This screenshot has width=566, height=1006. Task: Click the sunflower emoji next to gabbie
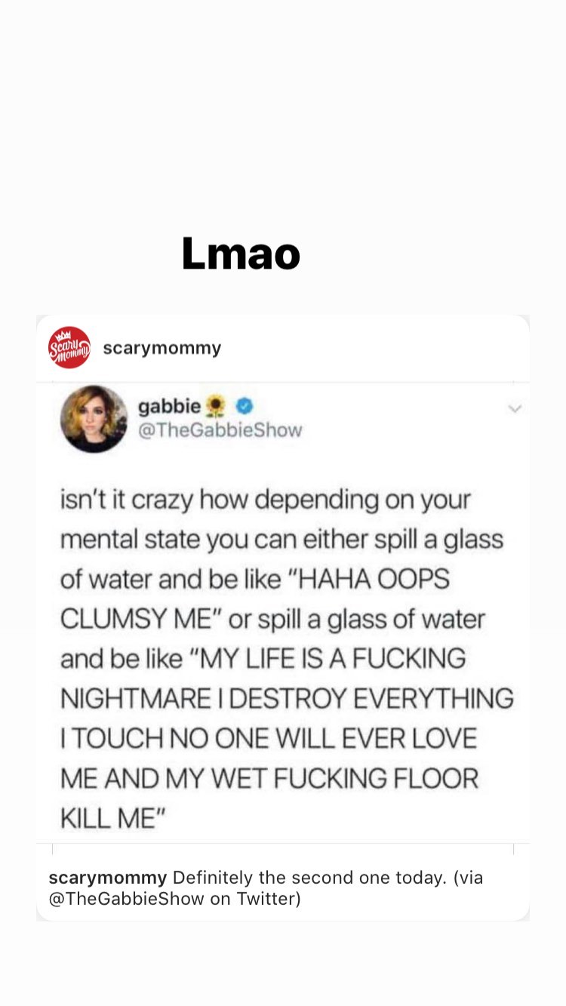[217, 407]
